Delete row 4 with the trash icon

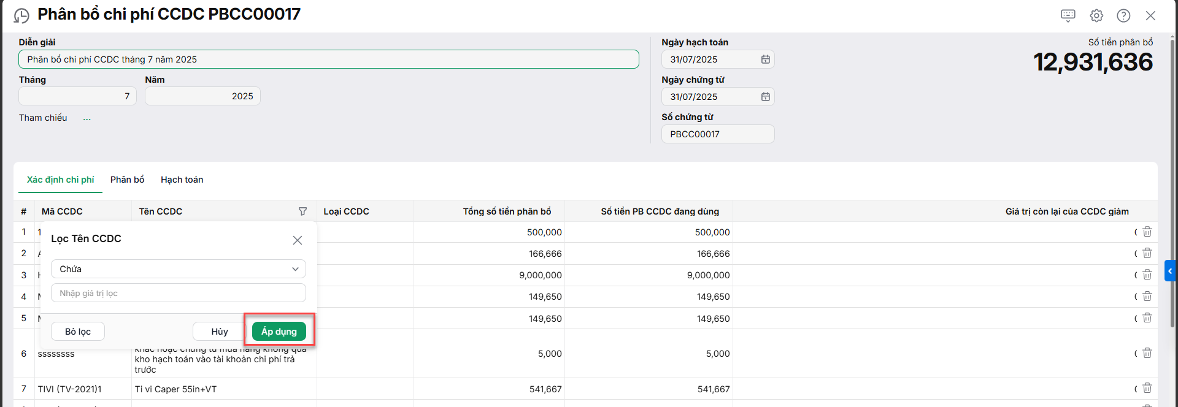click(x=1147, y=296)
